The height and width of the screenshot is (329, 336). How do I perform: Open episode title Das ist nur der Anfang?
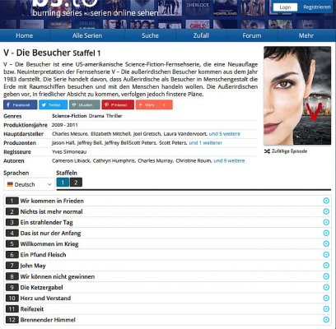coord(50,233)
